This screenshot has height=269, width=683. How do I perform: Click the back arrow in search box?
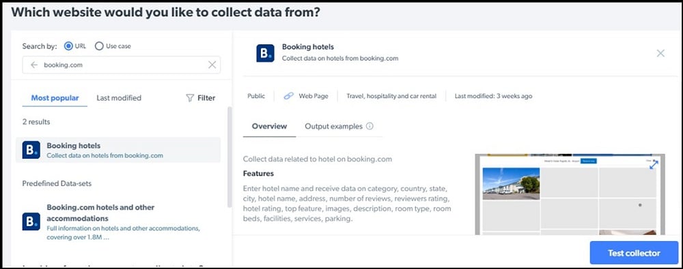[x=34, y=65]
